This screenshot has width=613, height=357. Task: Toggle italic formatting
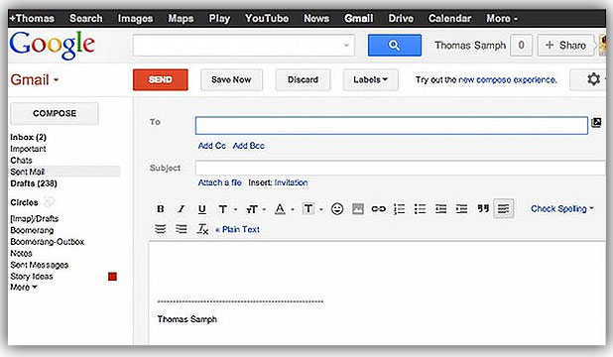tap(181, 209)
